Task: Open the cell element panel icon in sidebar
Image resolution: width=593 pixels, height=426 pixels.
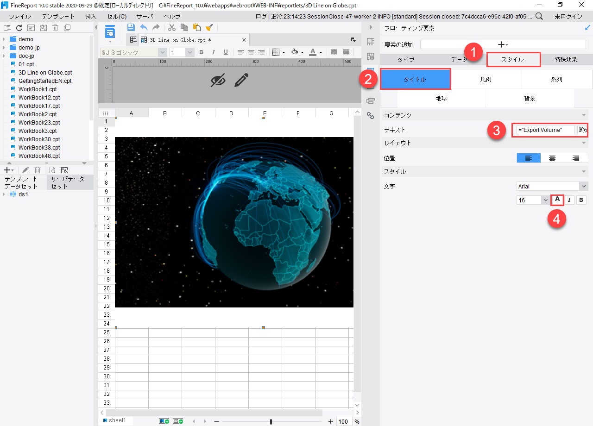Action: (370, 42)
